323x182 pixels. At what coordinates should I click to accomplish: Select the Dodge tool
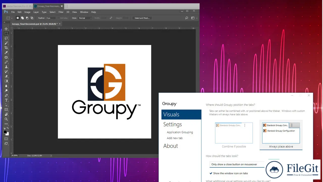point(6,91)
